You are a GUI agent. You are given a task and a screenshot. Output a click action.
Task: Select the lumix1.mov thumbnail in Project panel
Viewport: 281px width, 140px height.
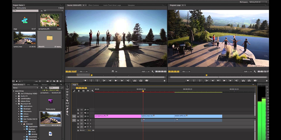tap(25, 38)
